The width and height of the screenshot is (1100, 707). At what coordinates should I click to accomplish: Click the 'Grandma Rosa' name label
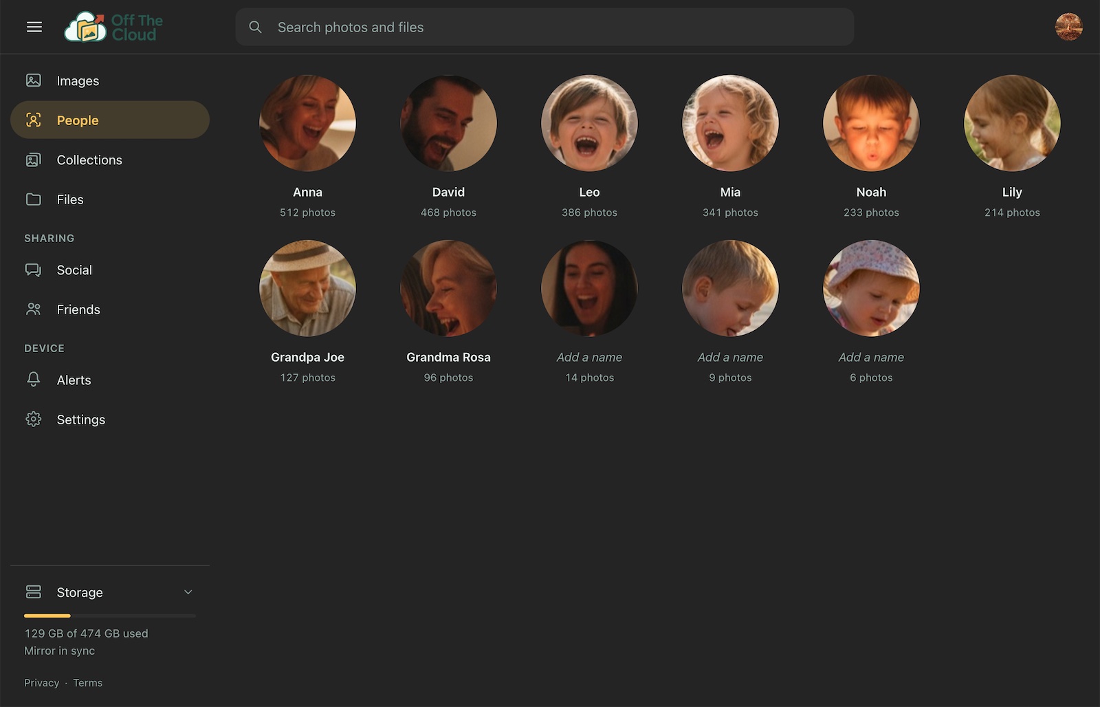coord(448,357)
